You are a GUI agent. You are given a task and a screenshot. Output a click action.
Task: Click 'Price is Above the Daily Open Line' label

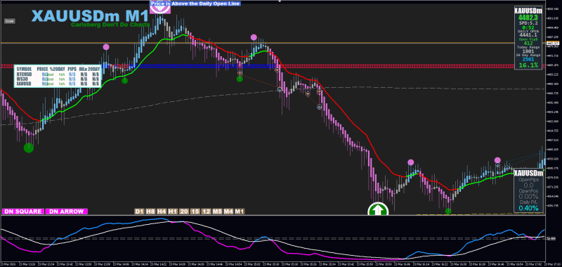click(x=195, y=4)
